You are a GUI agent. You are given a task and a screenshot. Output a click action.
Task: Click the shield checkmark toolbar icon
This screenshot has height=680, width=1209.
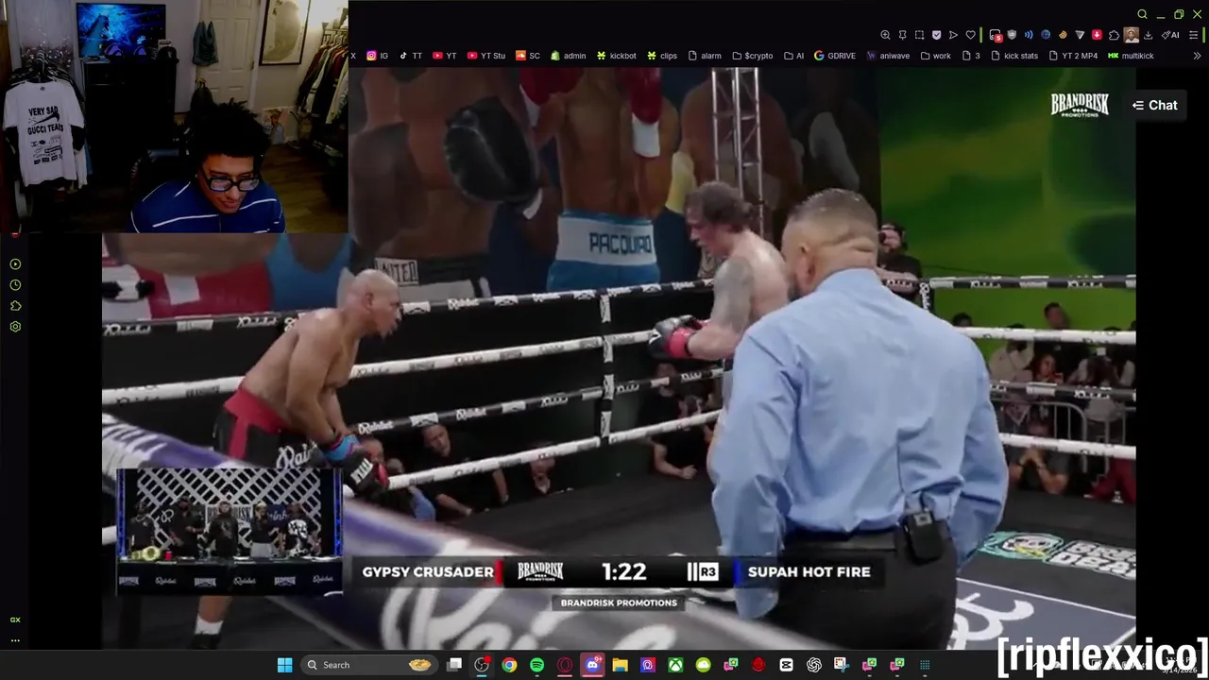(x=936, y=35)
